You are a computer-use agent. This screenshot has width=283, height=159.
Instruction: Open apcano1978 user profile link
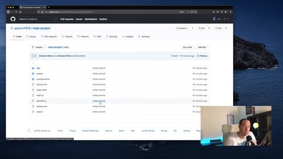22,28
